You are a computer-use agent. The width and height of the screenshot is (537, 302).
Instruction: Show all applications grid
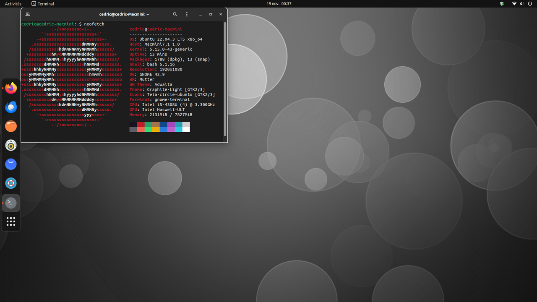click(11, 221)
